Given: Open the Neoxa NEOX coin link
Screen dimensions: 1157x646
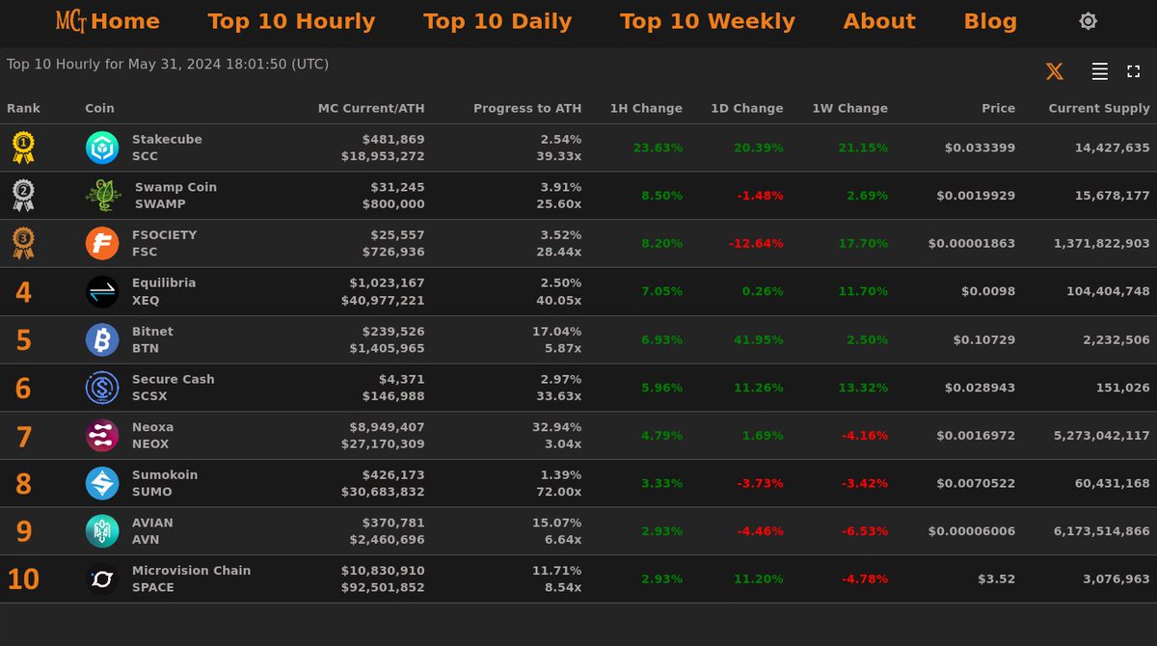Looking at the screenshot, I should pos(152,436).
